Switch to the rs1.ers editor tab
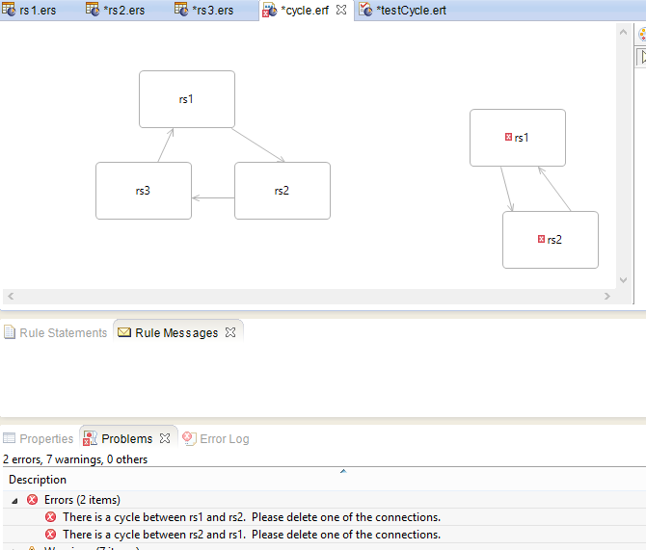 pos(29,10)
